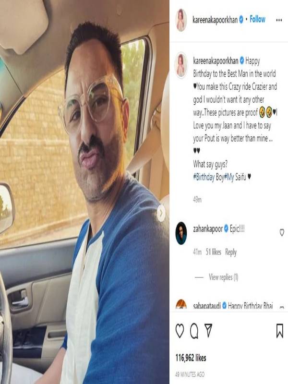This screenshot has width=288, height=384.
Task: Expand View replies (1) under zahankapoor's comment
Action: pyautogui.click(x=223, y=277)
